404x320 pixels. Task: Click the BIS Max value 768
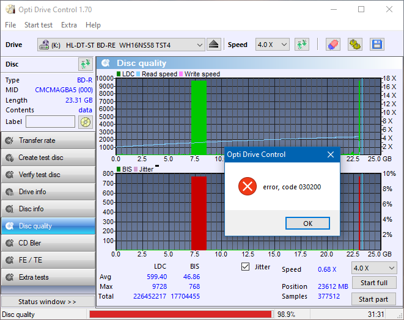194,286
